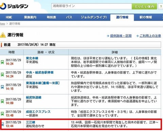Click the 湘南新宿ライン search input field
The width and height of the screenshot is (163, 131).
coord(92,6)
